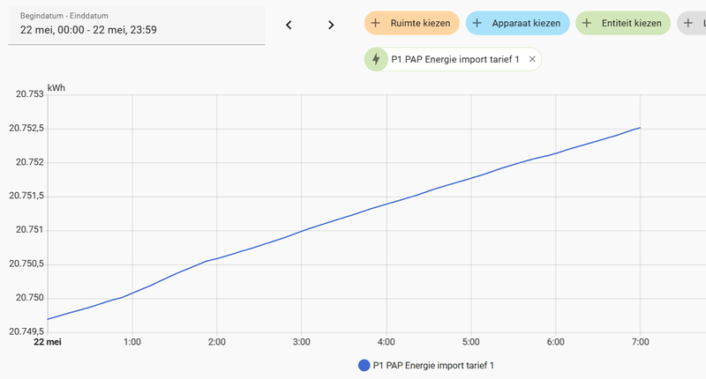Go to the previous date range
The height and width of the screenshot is (379, 706).
coord(289,25)
